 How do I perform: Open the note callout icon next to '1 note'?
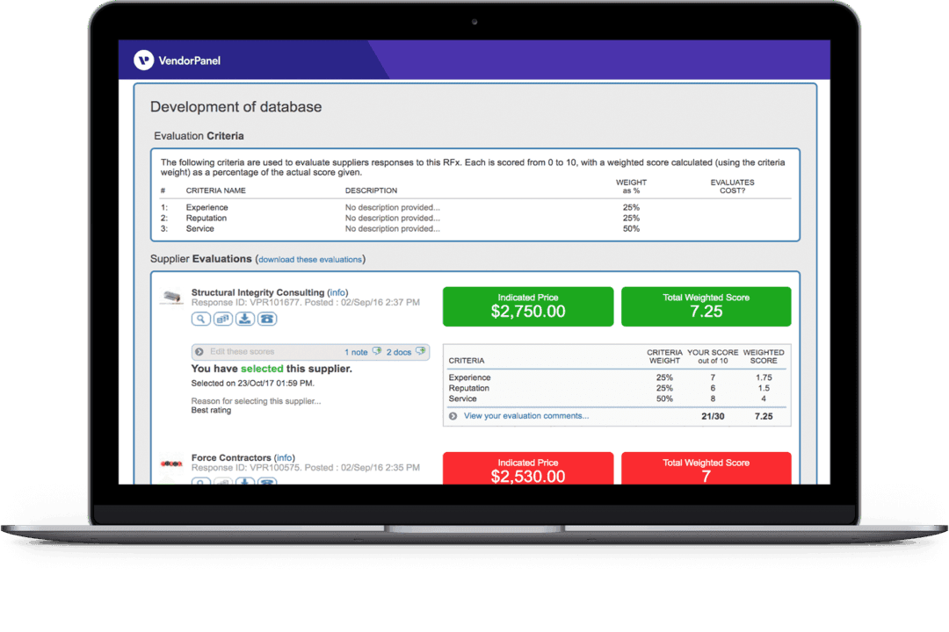coord(376,351)
